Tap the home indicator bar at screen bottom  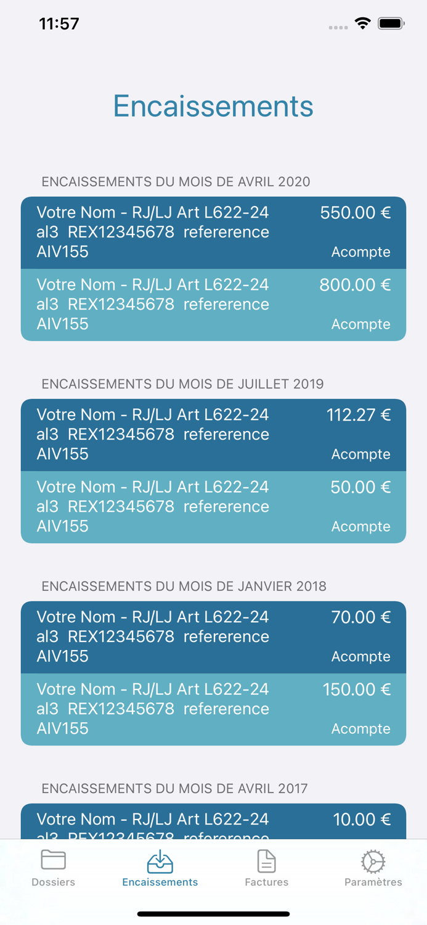click(213, 914)
